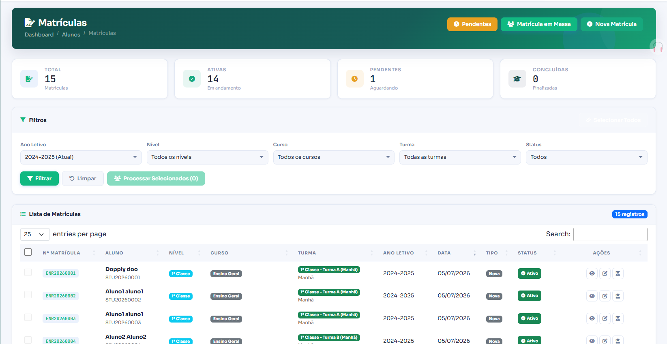Image resolution: width=667 pixels, height=344 pixels.
Task: Select checkbox for enrollment ENR20260002
Action: [28, 295]
